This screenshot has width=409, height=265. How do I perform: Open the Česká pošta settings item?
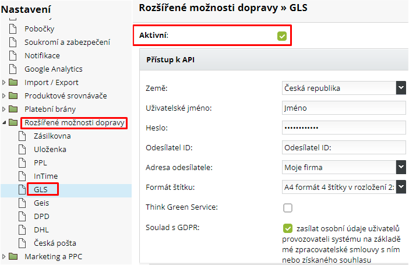(x=55, y=243)
